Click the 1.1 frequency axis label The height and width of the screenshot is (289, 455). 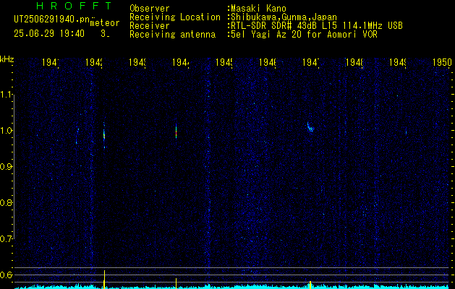[7, 95]
